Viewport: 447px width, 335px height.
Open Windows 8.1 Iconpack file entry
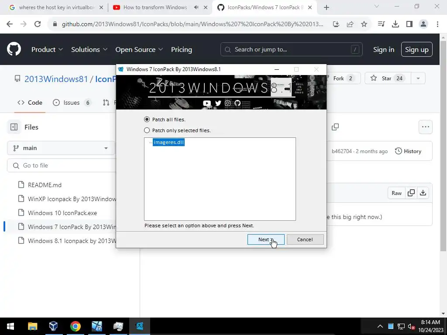coord(72,241)
